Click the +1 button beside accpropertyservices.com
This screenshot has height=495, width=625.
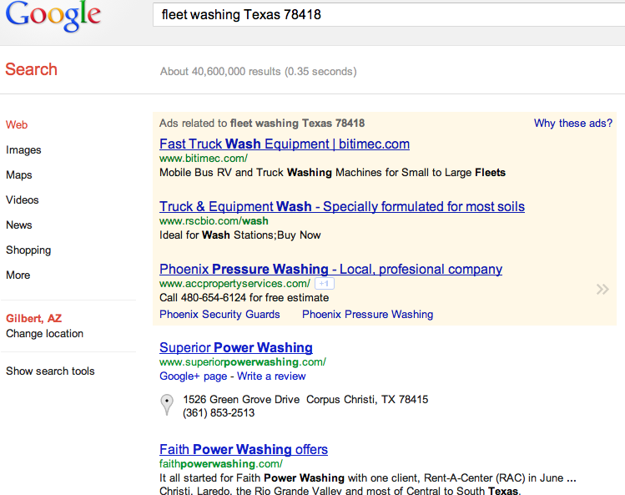325,284
